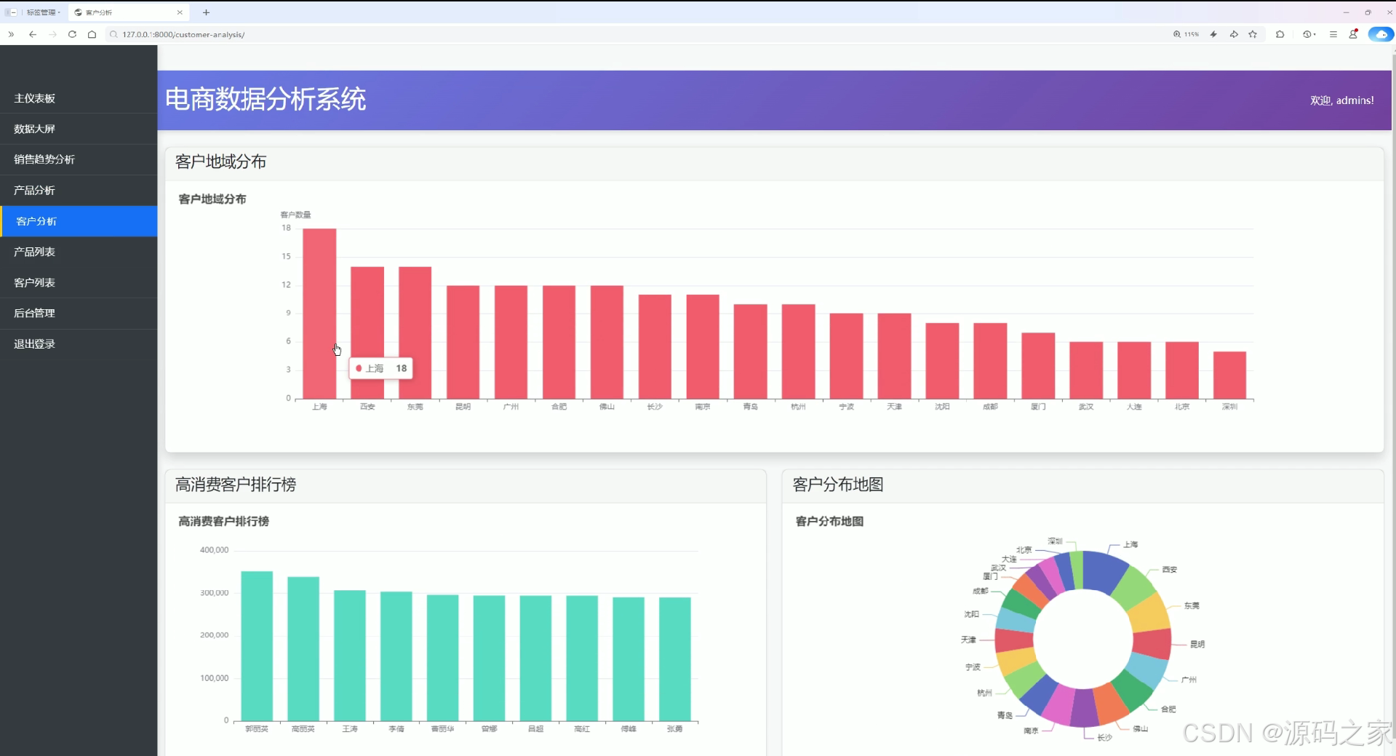Click the light-blue 广州 slice of the donut
Screen dimensions: 1396x756
(1147, 669)
